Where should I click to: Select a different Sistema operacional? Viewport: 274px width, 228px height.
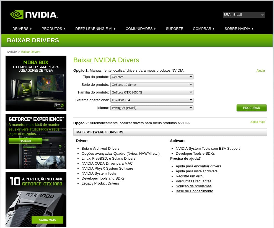click(x=152, y=100)
